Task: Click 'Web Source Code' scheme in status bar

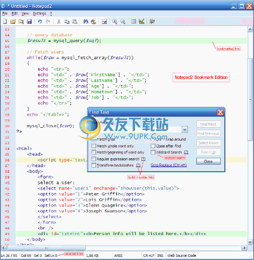Action: (x=182, y=255)
